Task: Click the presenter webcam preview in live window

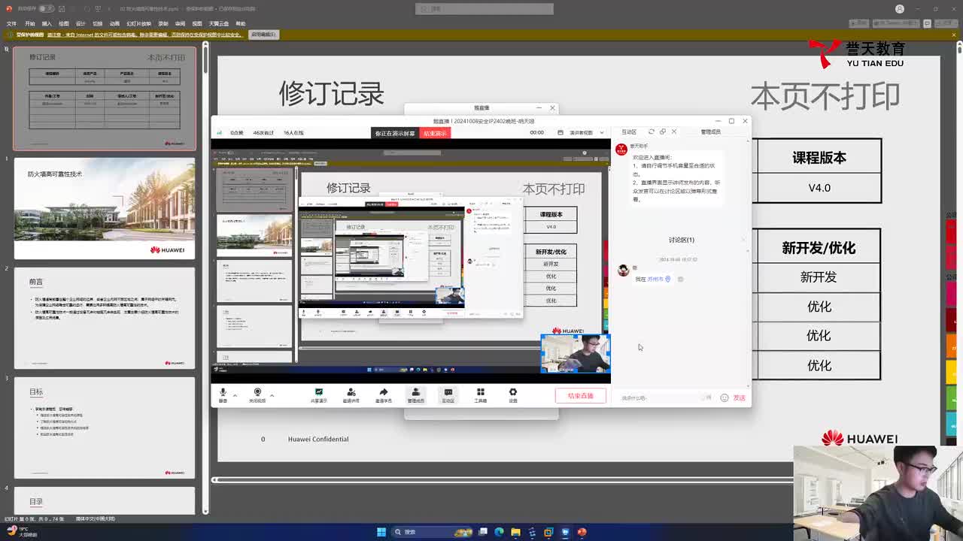Action: (576, 353)
